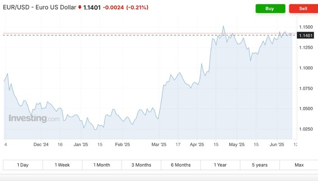Click the Investing.com watermark logo
This screenshot has height=181, width=318.
34,118
